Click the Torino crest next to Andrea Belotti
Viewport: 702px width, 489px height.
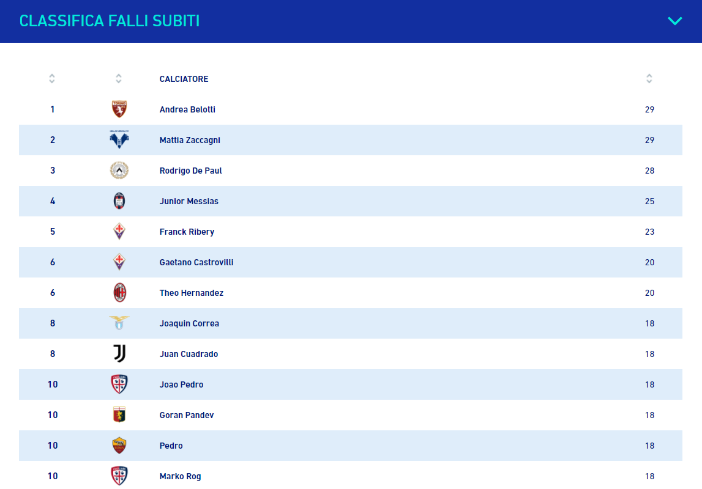pos(119,109)
